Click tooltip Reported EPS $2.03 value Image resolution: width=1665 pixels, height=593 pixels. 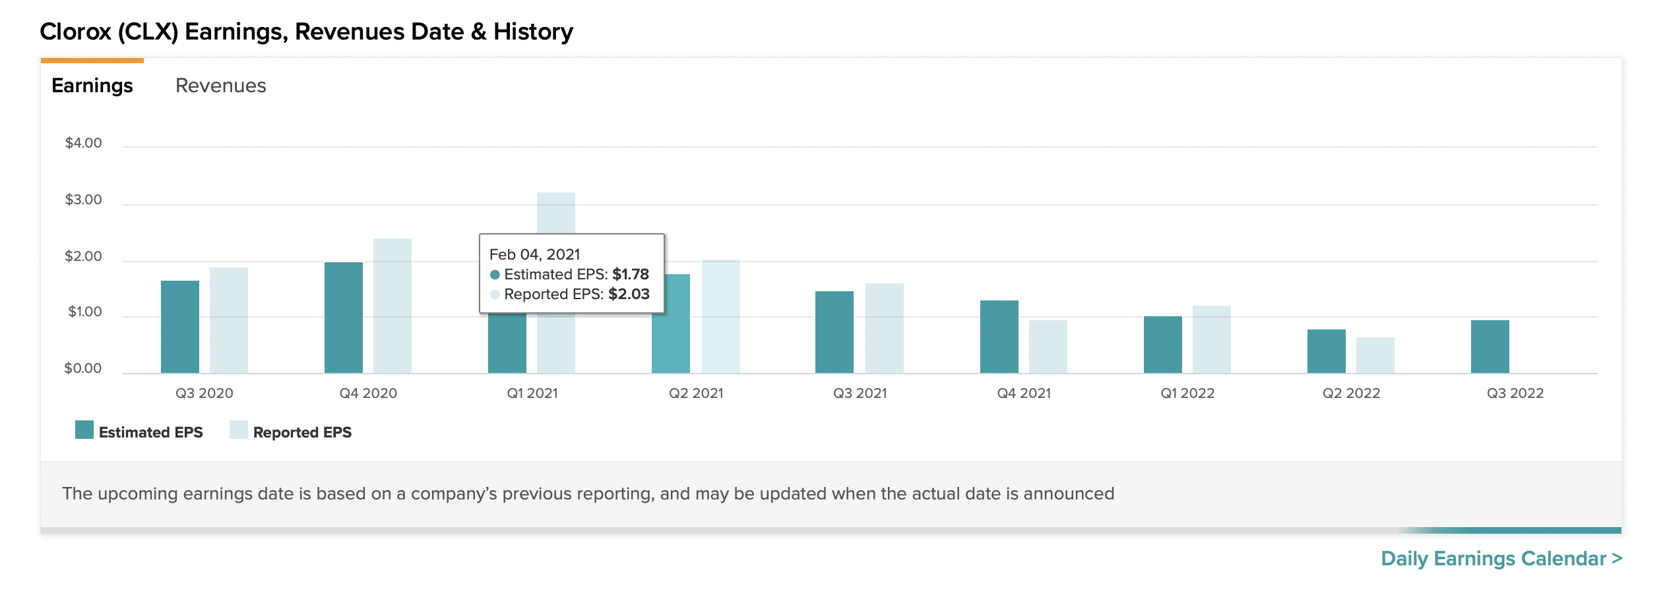pyautogui.click(x=629, y=294)
